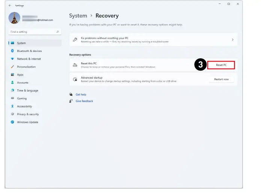Viewport: 261px width, 193px height.
Task: Click the account email ending @hotmail.com
Action: pos(38,20)
